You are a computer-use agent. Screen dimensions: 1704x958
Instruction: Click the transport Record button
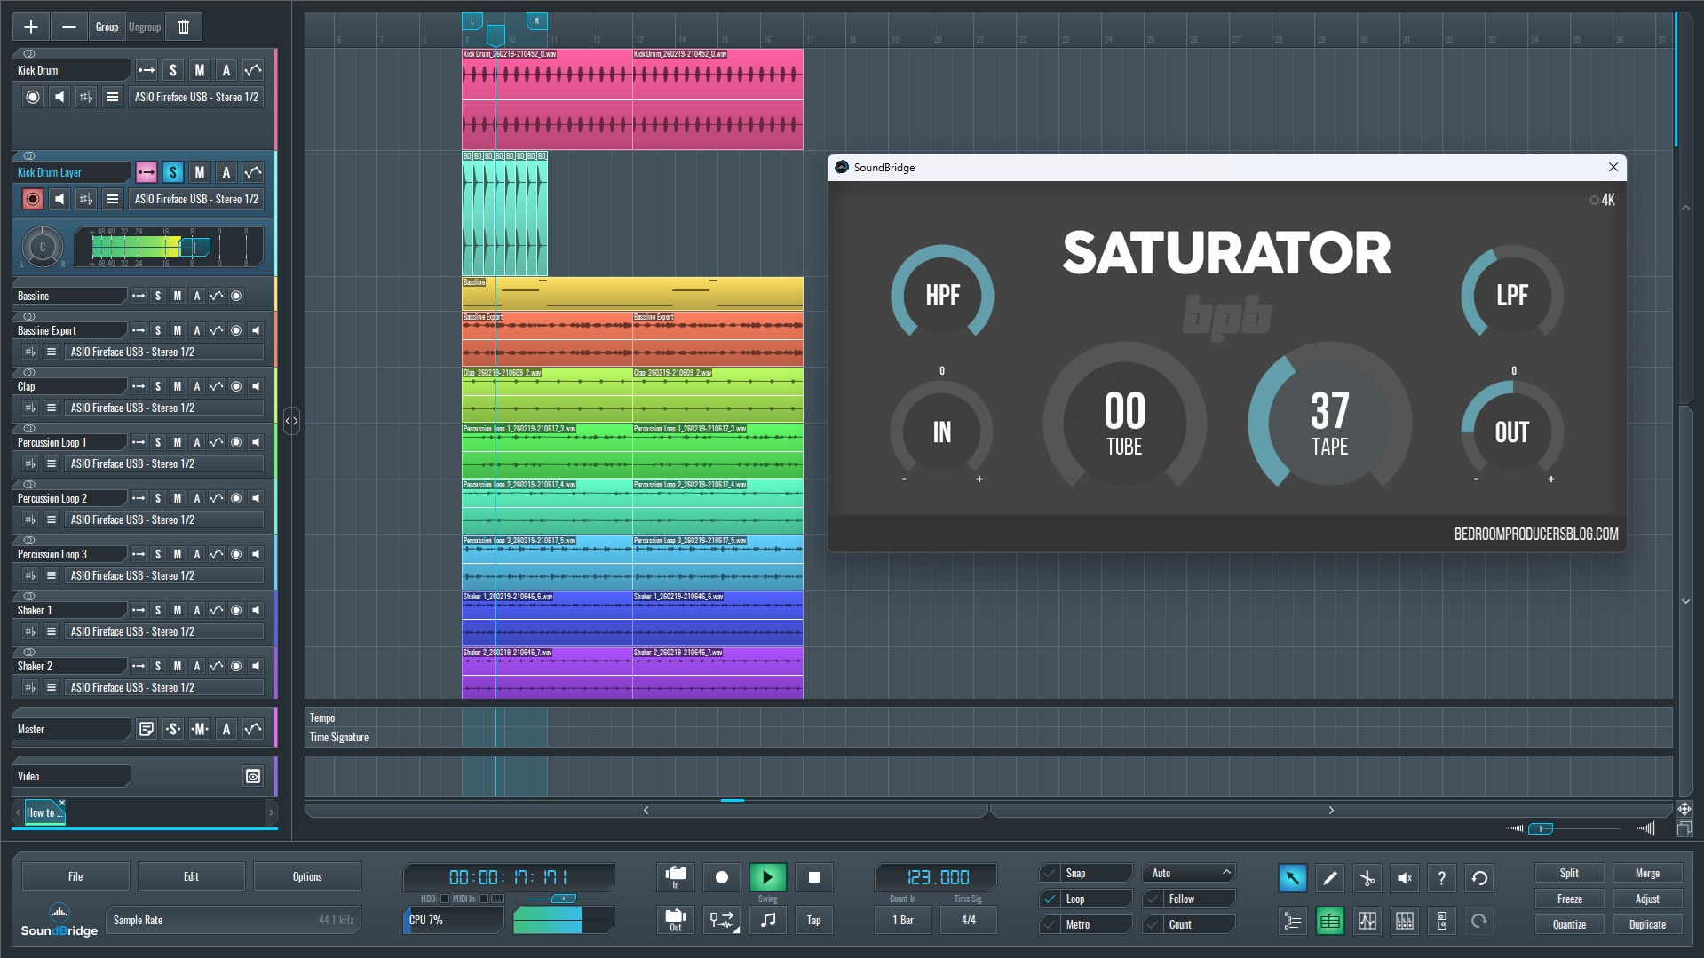coord(722,877)
